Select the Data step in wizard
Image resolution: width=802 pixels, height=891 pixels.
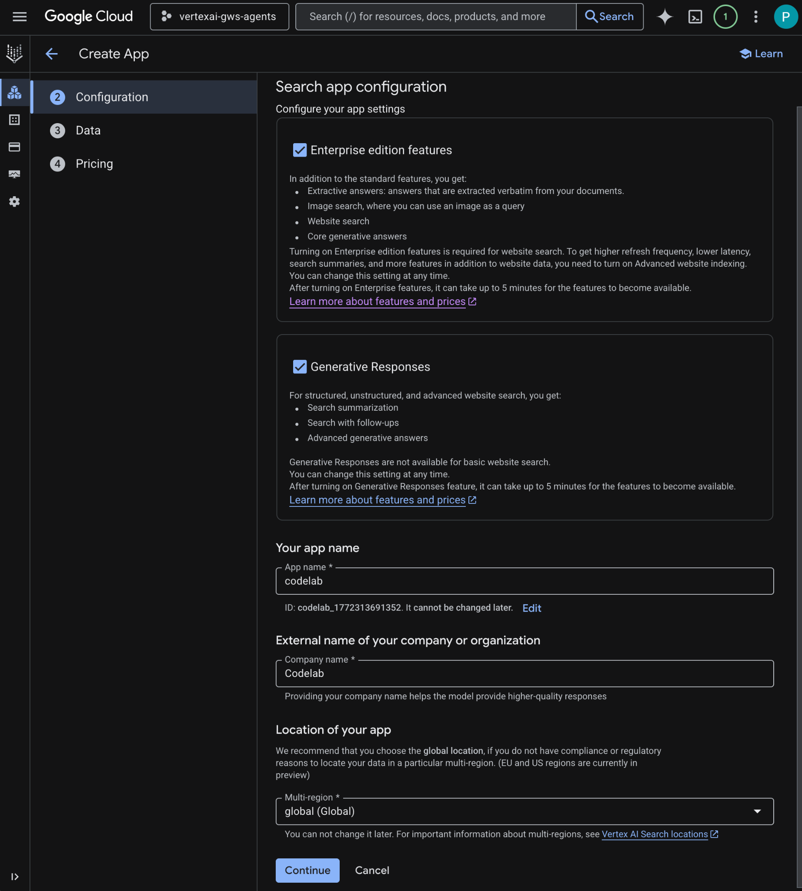tap(88, 131)
